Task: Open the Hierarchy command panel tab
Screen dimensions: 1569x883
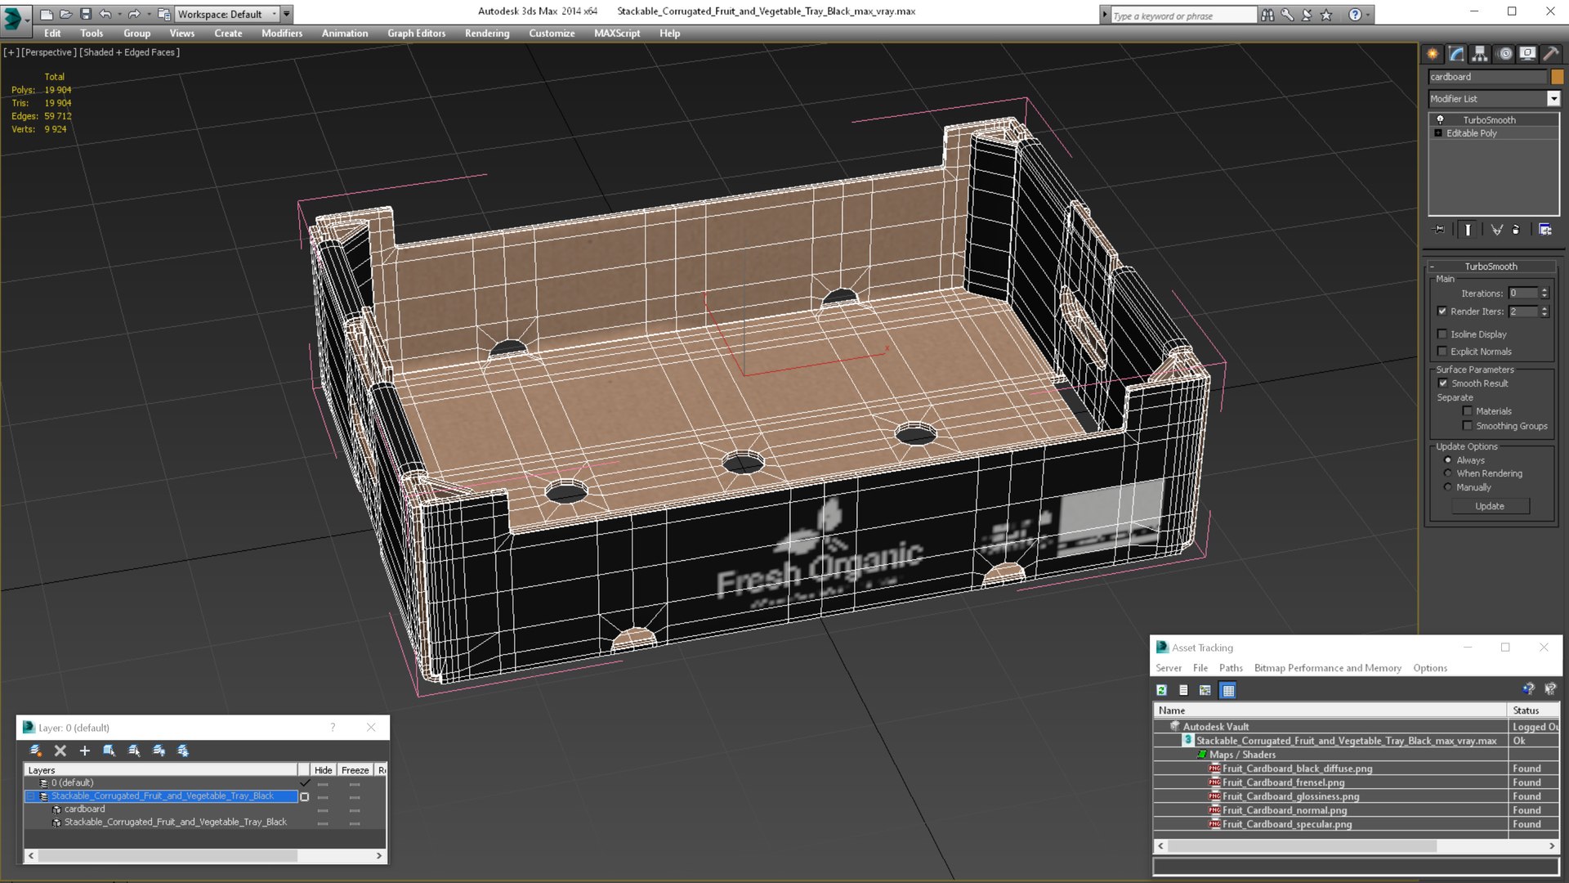Action: click(1480, 54)
